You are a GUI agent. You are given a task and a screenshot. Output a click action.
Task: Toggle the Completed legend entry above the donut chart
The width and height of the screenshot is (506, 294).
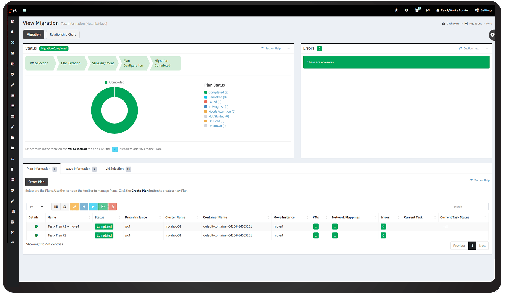point(115,82)
